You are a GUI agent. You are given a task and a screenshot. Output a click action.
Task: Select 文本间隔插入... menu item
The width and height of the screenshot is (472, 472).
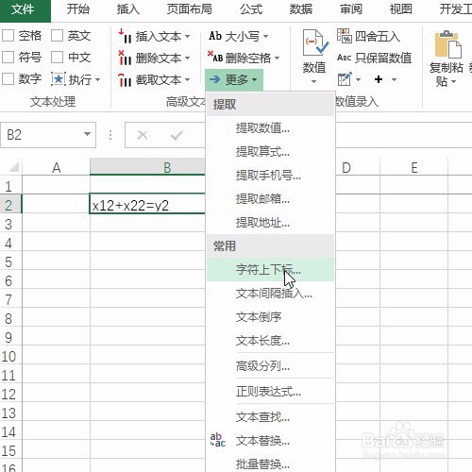270,294
